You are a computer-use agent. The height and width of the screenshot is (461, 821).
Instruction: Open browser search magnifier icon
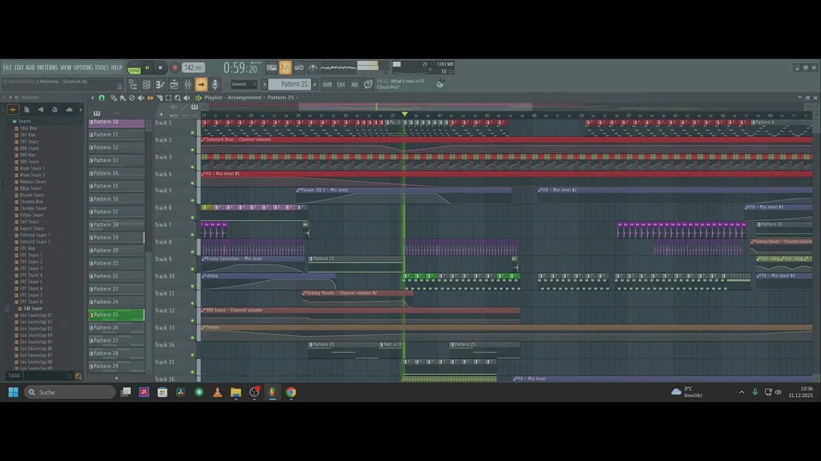[x=79, y=376]
